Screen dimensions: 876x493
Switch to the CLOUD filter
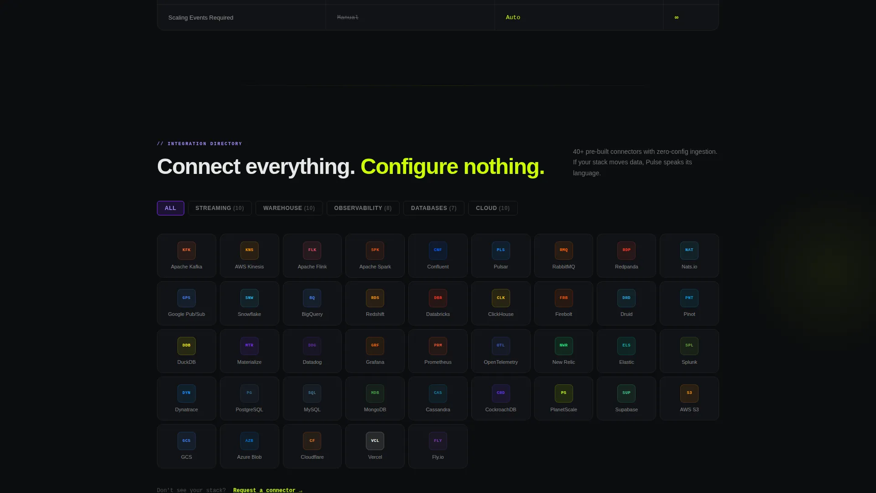[x=493, y=208]
